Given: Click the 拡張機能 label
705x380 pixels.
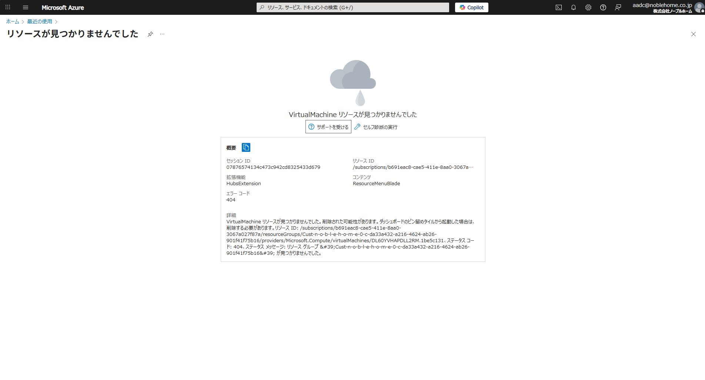Looking at the screenshot, I should 236,177.
